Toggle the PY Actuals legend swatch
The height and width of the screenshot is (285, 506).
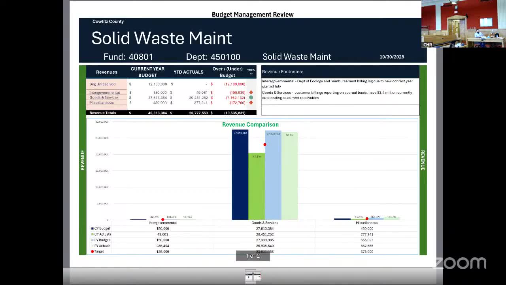(x=92, y=245)
